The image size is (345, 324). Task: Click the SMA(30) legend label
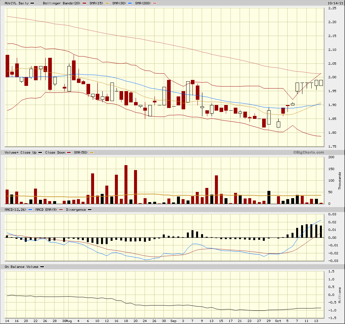(x=119, y=3)
